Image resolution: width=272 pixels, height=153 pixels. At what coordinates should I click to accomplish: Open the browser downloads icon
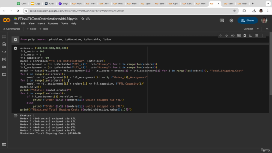(254, 11)
